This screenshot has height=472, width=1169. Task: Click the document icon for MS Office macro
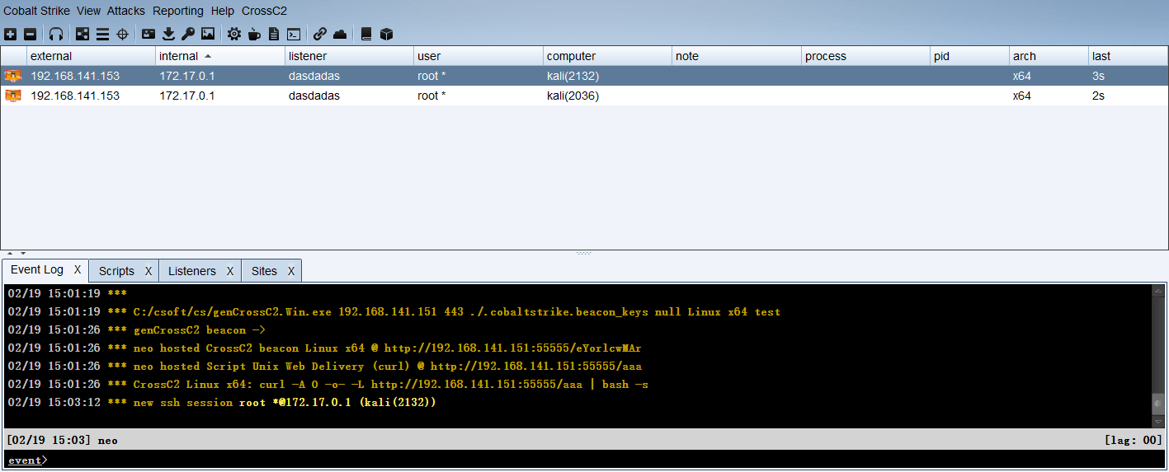[274, 34]
